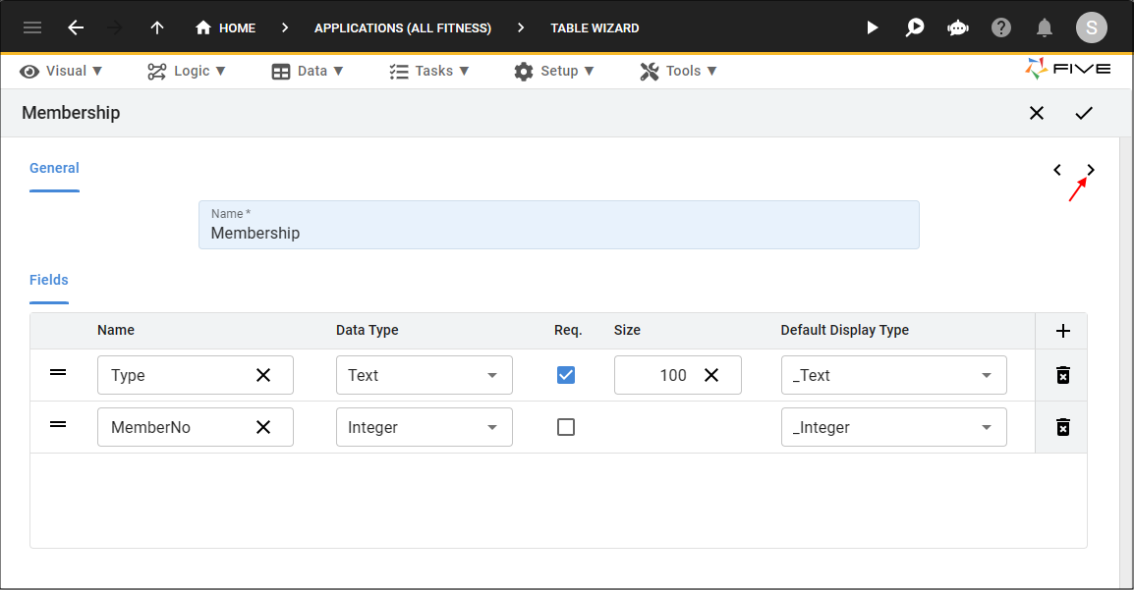
Task: Open the Logic menu
Action: 187,71
